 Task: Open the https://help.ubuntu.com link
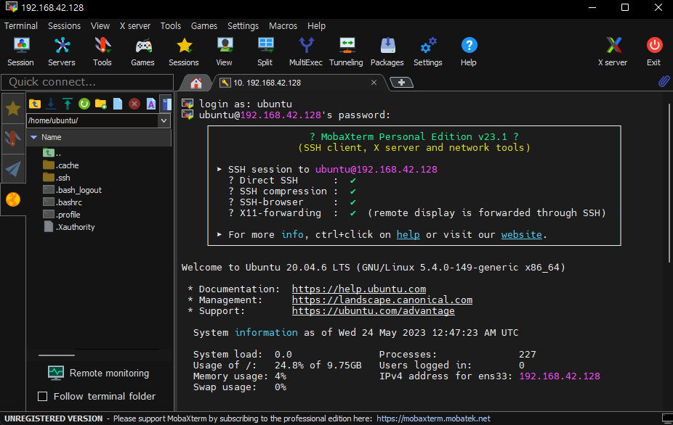359,289
